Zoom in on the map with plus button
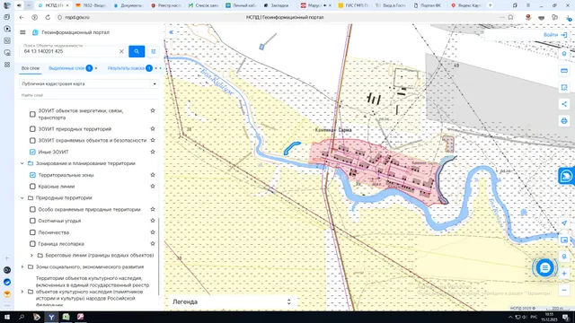The image size is (575, 323). [x=564, y=273]
